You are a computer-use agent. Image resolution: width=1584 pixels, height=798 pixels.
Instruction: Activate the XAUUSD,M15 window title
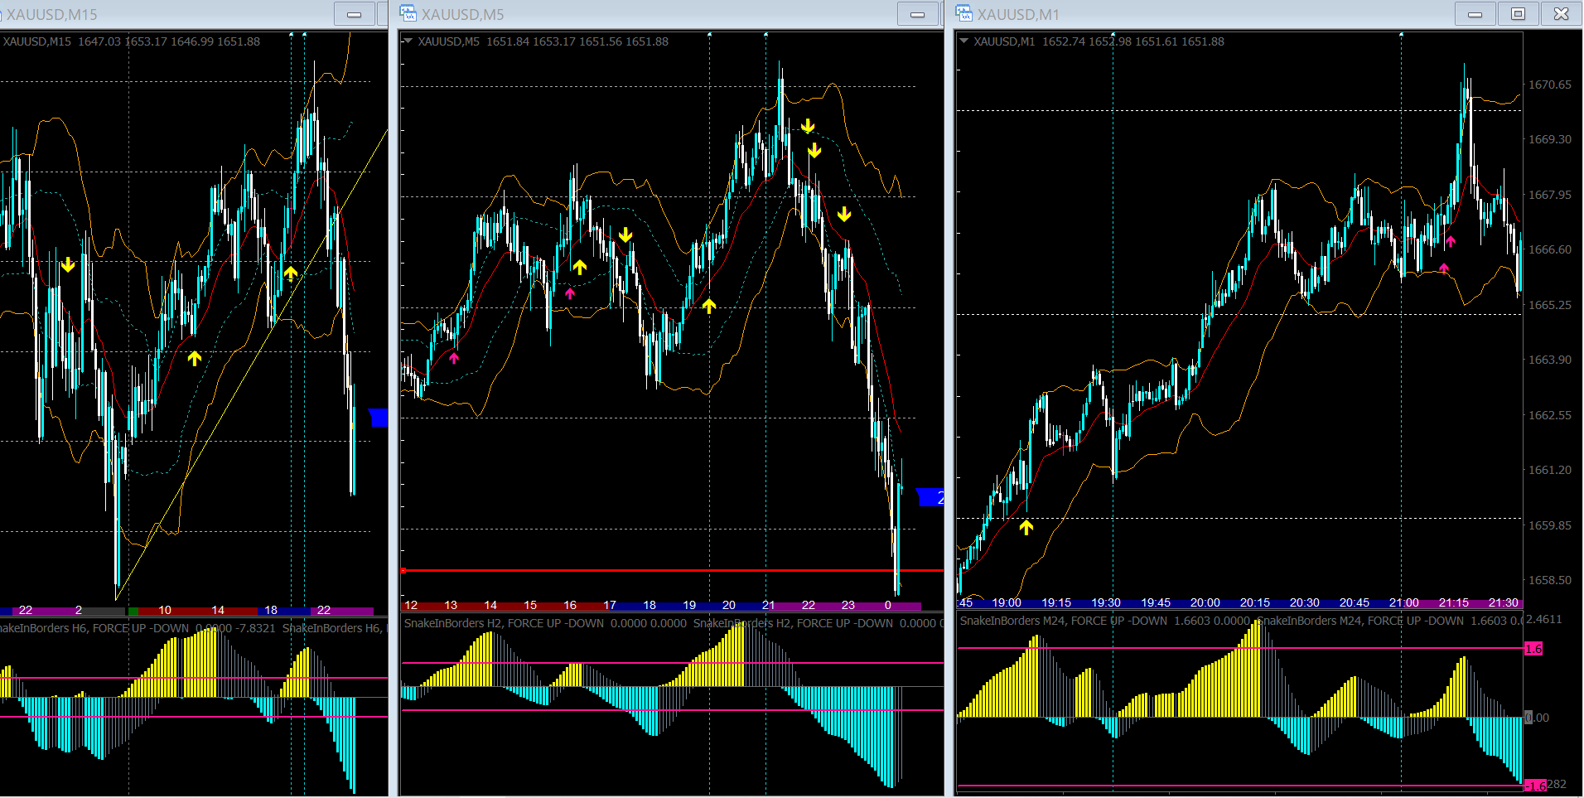point(52,14)
